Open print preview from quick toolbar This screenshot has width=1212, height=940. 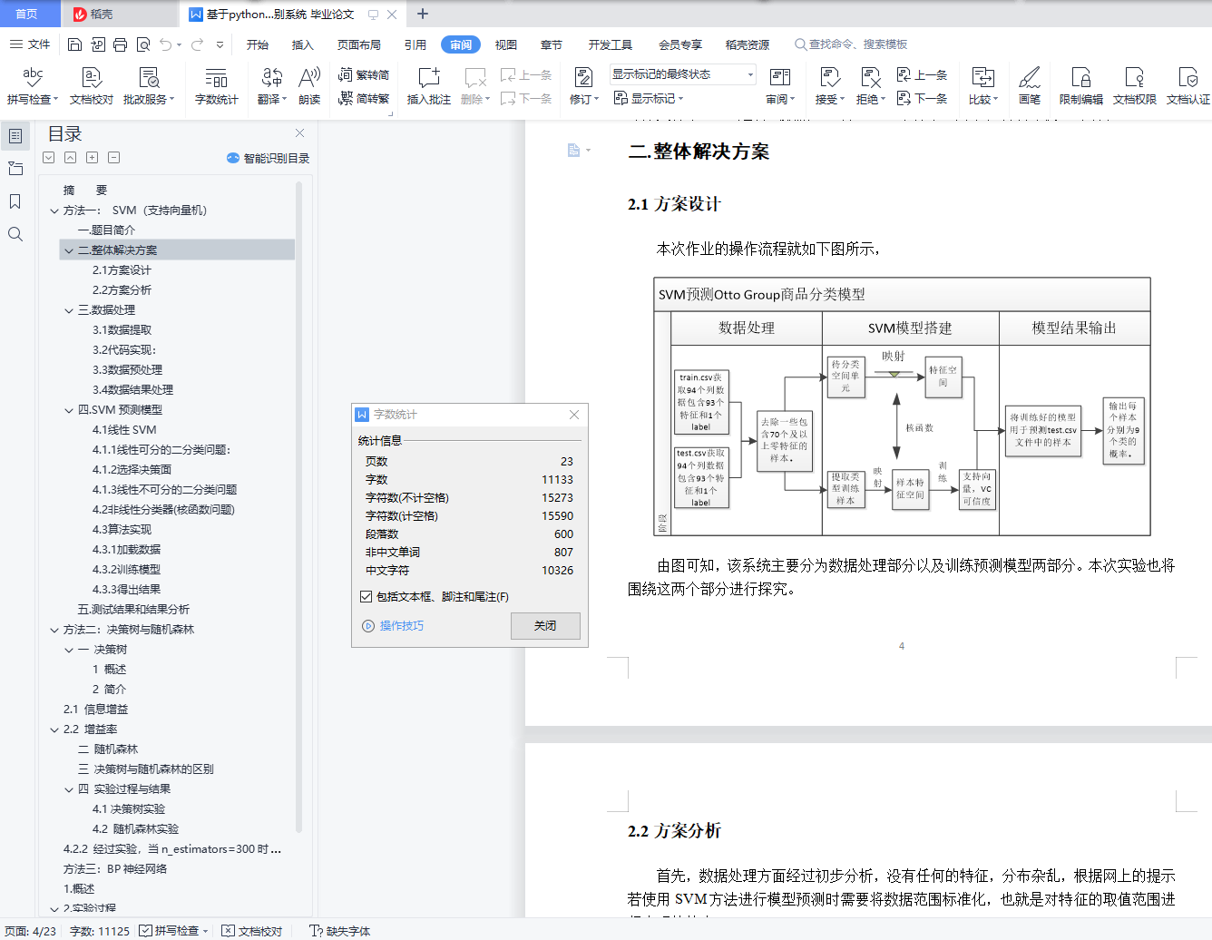[143, 44]
